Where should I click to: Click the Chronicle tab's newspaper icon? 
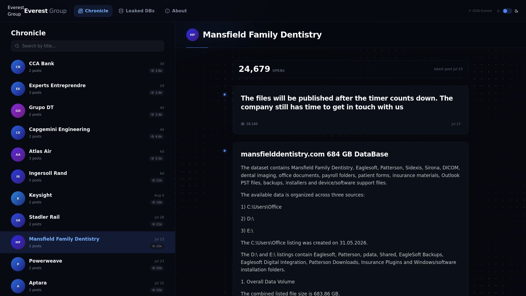(x=80, y=11)
